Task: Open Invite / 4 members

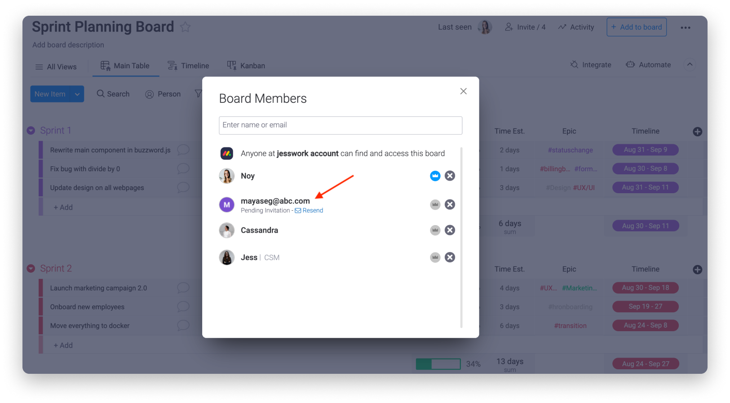Action: 525,27
